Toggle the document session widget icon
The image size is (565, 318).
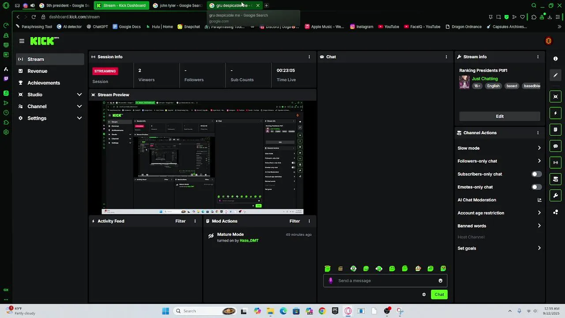pos(555,130)
